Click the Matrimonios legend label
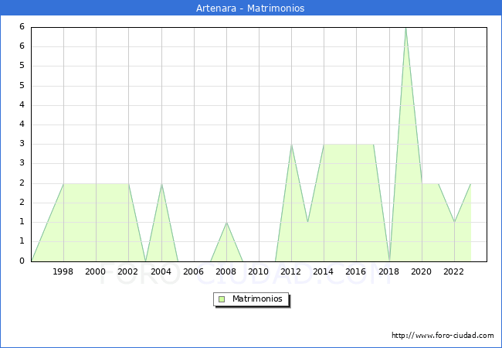The width and height of the screenshot is (502, 348). coord(257,299)
